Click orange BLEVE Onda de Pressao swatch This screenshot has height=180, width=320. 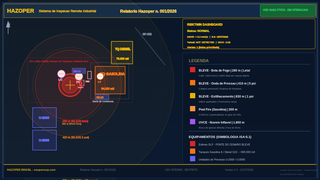pos(192,82)
